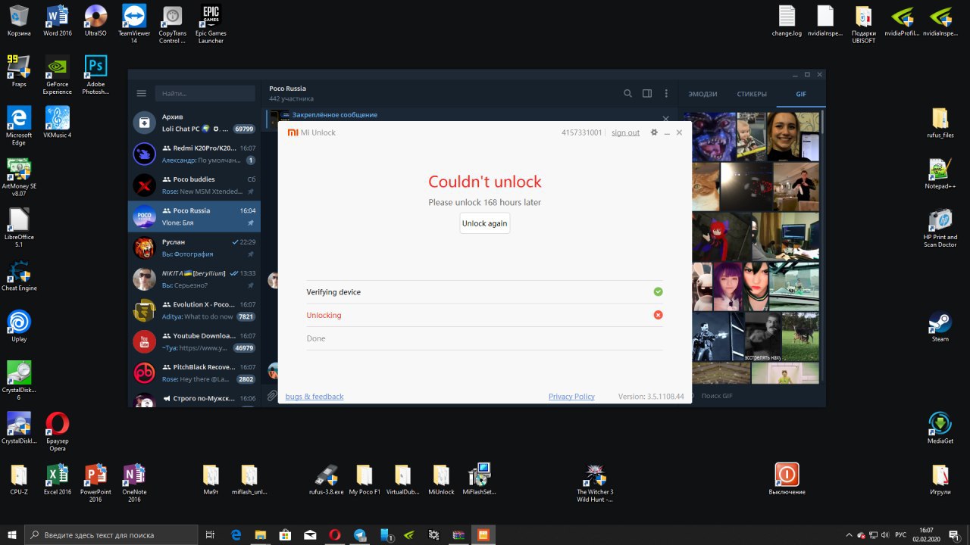The image size is (970, 545).
Task: Focus the Telegram search field
Action: [205, 93]
